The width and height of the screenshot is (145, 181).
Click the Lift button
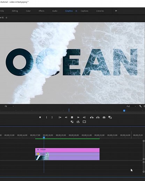point(92,117)
